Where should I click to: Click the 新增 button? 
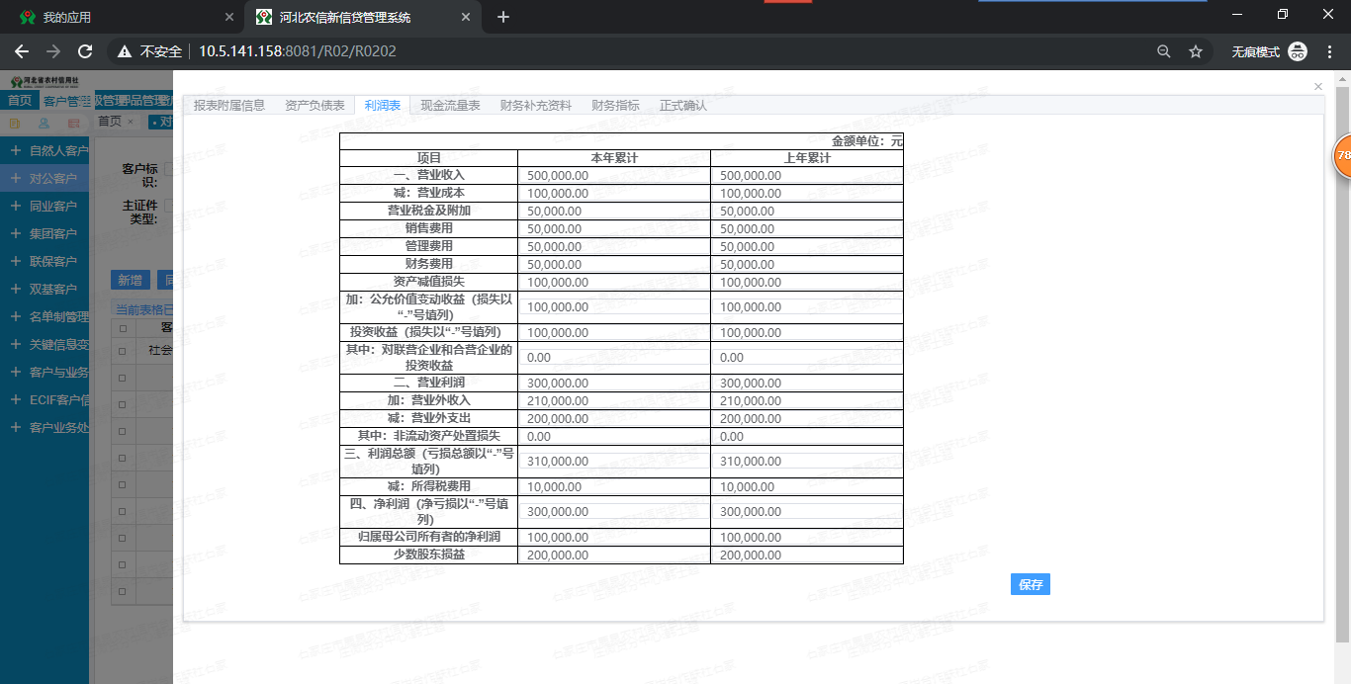[130, 280]
